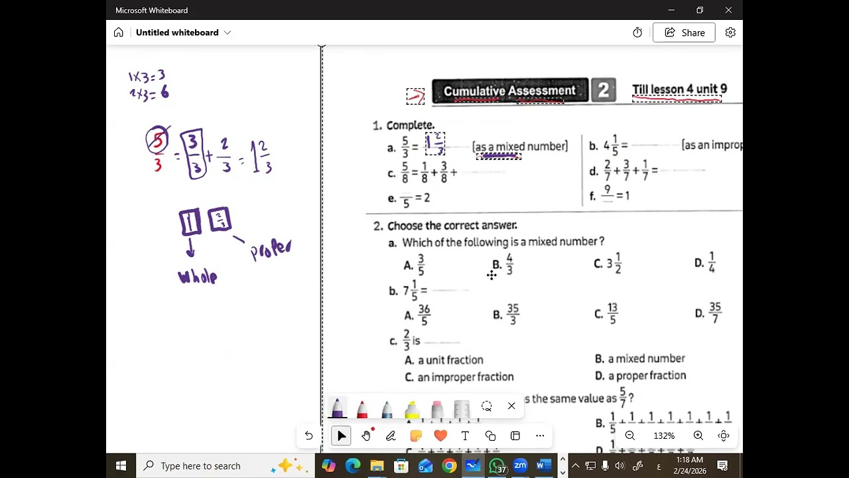Viewport: 849px width, 478px height.
Task: Open the templates panel icon
Action: [515, 436]
